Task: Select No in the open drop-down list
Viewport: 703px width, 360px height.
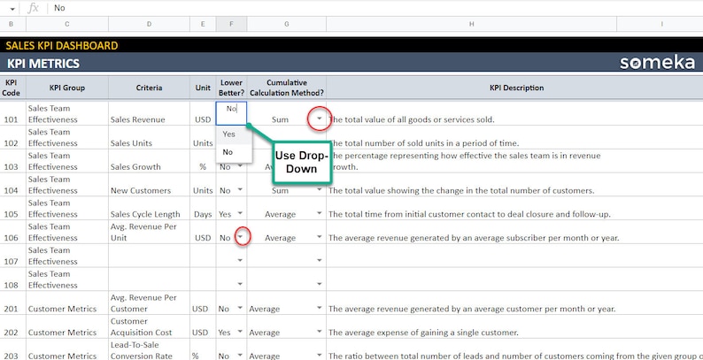Action: click(234, 152)
